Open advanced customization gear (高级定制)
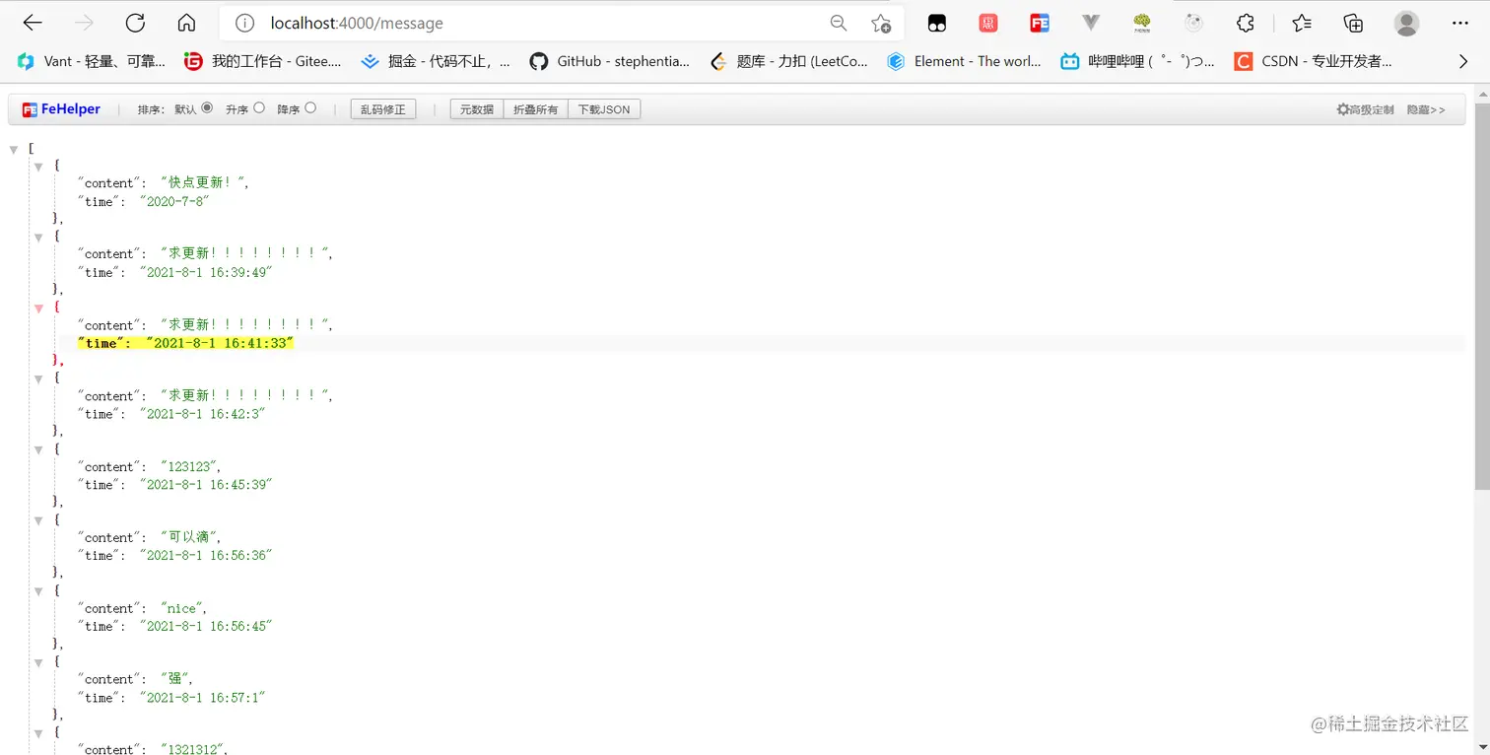 click(1365, 109)
